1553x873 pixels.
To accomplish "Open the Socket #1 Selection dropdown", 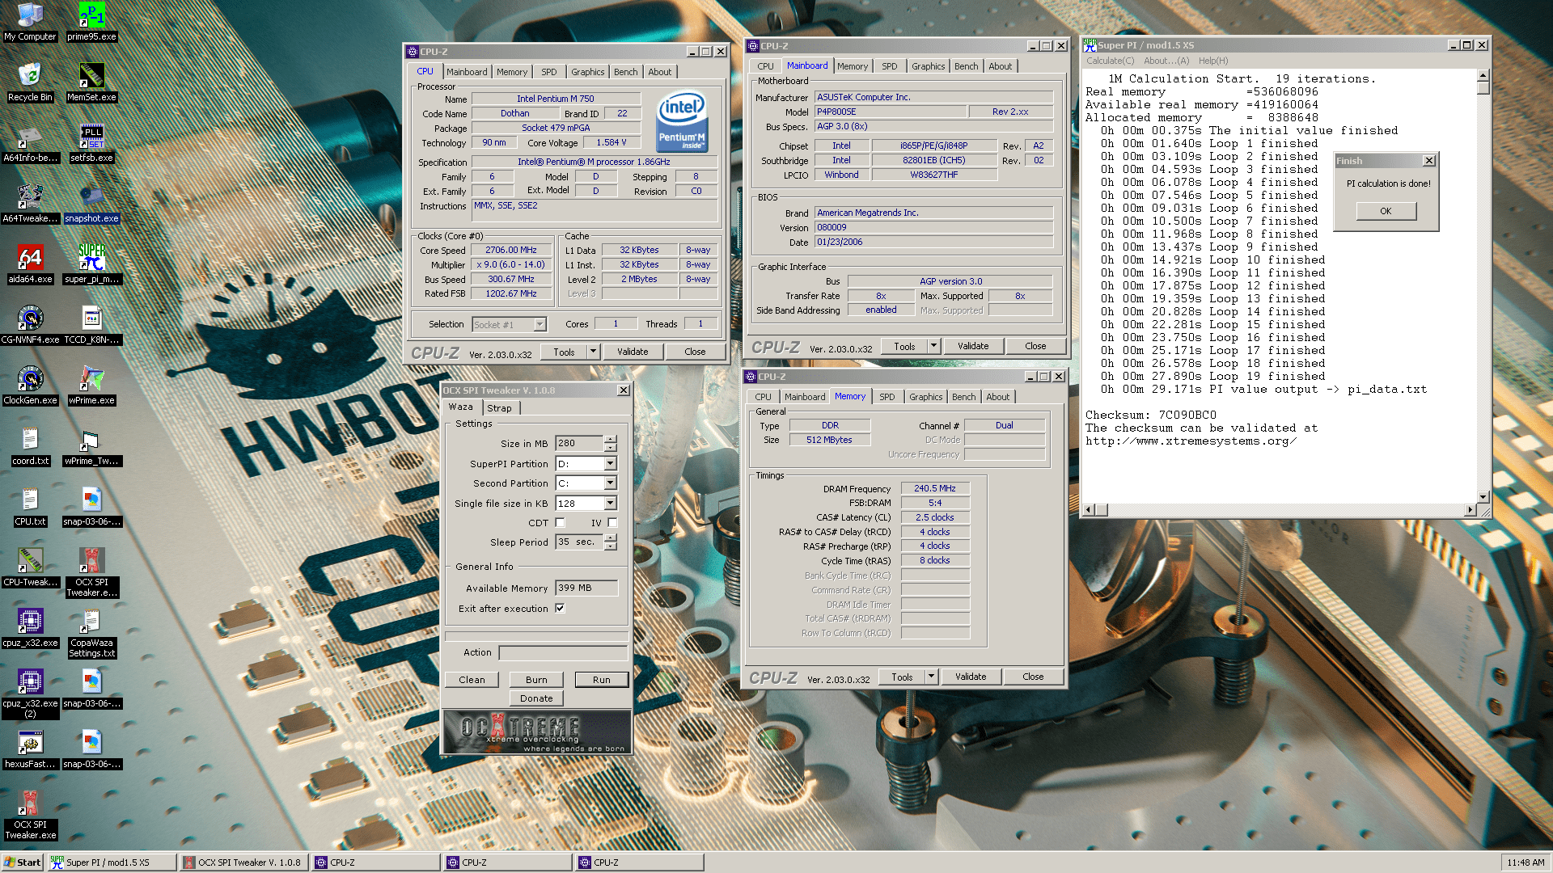I will point(540,325).
